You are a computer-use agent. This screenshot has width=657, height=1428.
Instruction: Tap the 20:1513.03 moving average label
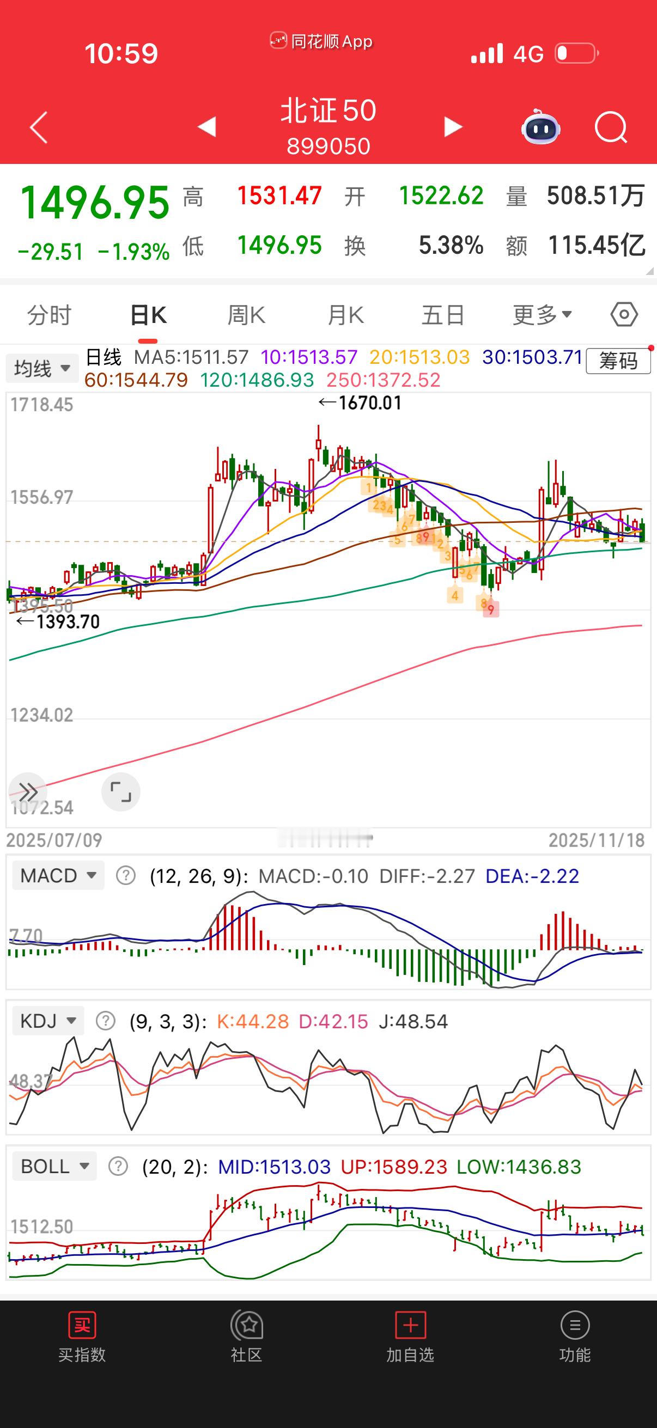tap(419, 357)
